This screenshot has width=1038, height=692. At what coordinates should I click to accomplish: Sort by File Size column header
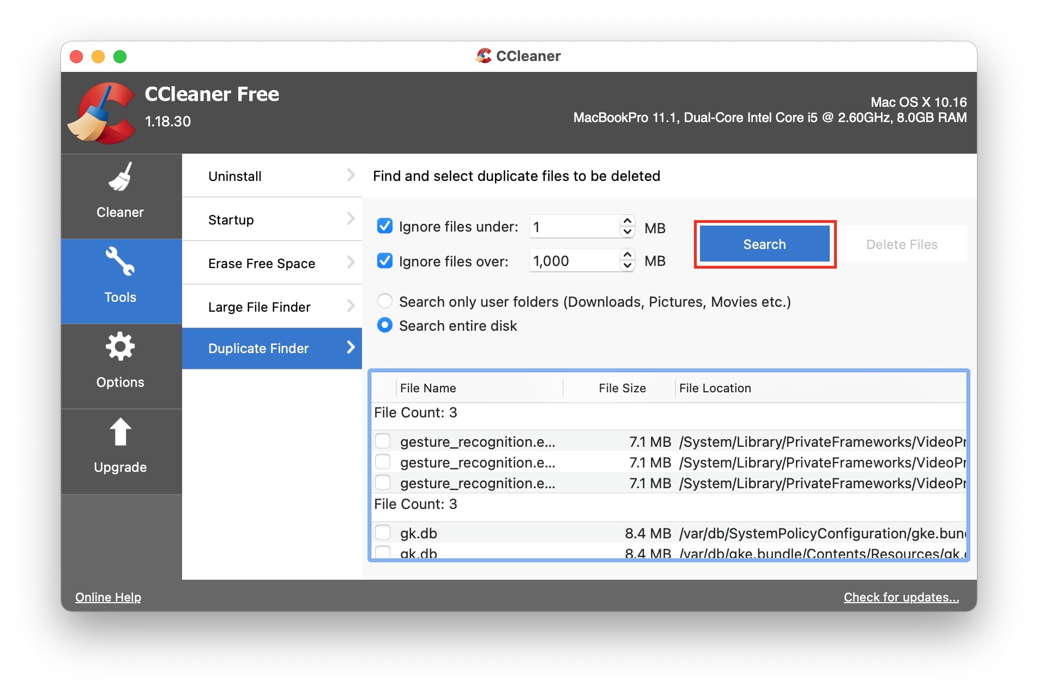[x=619, y=388]
